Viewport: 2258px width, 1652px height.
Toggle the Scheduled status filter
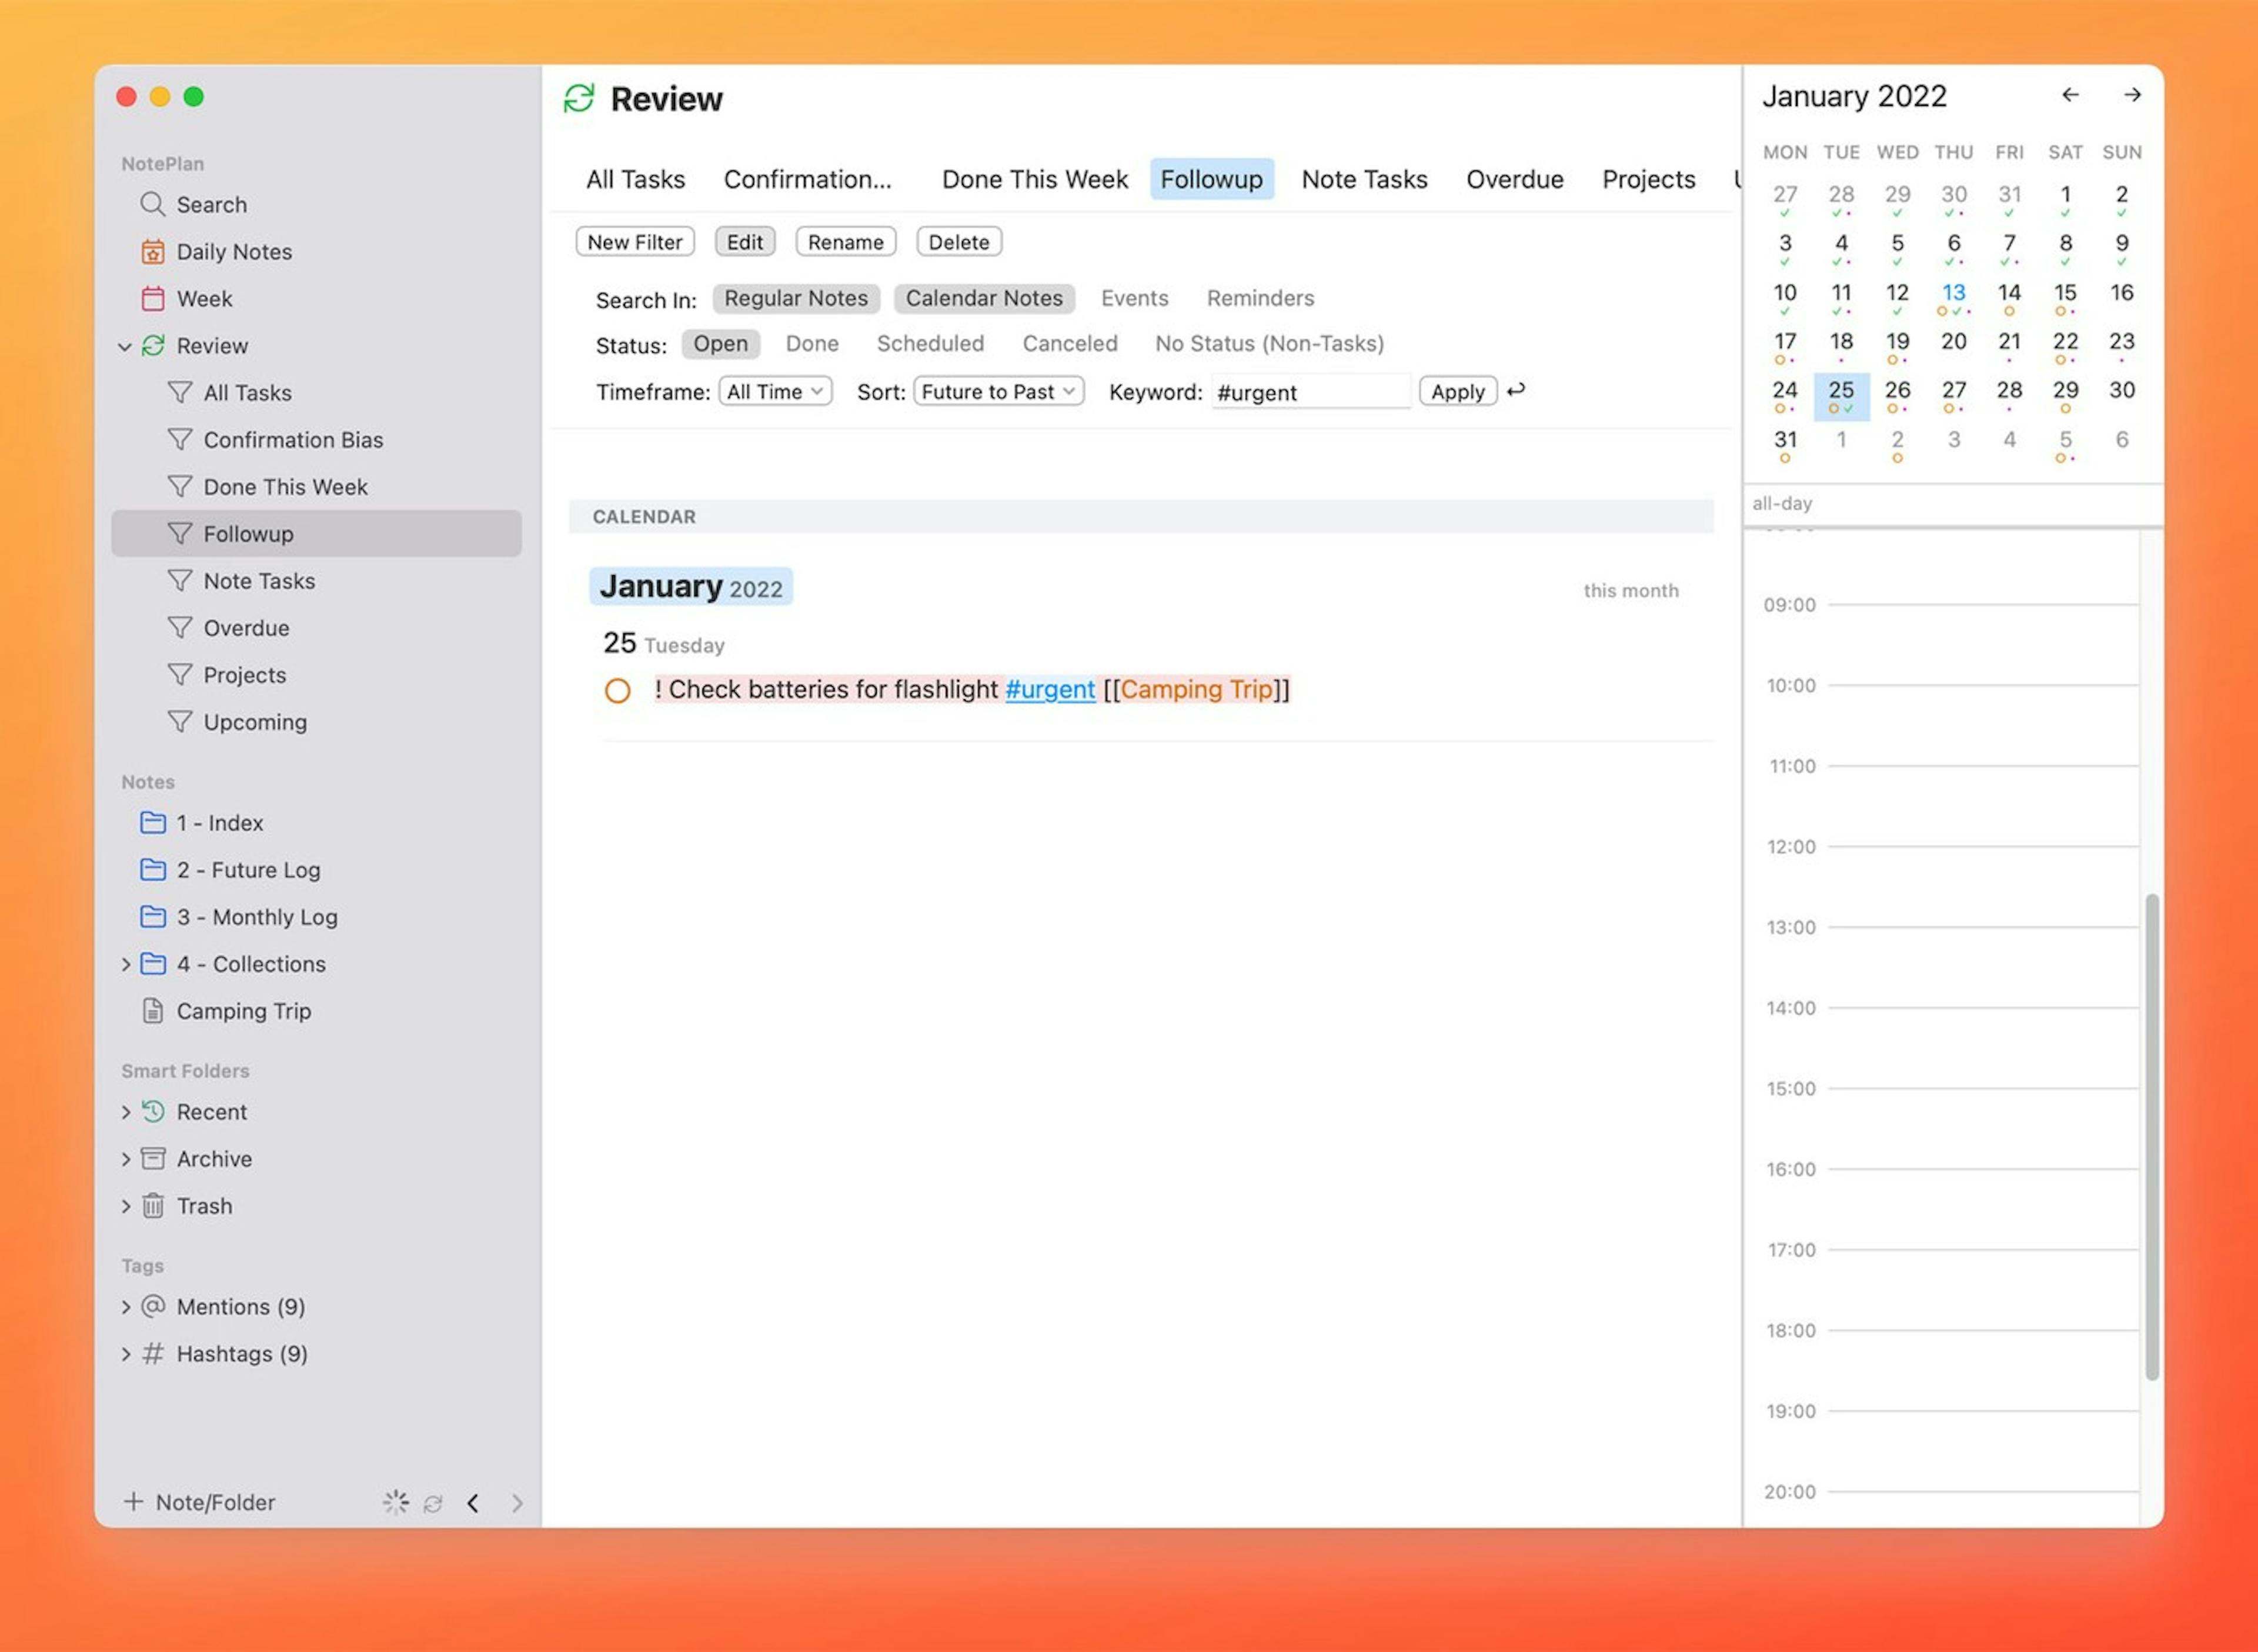click(930, 344)
